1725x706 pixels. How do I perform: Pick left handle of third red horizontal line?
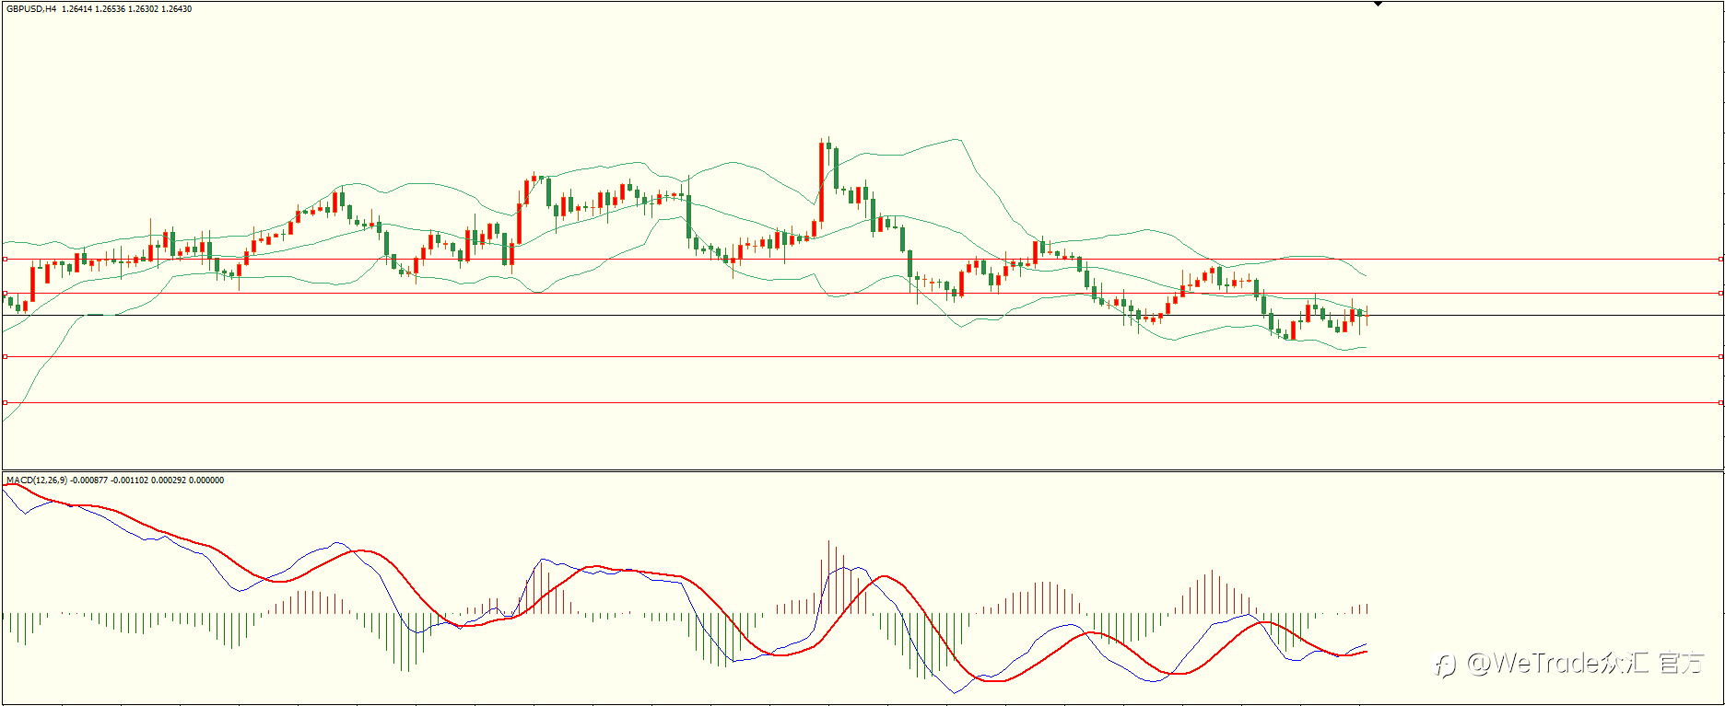point(5,356)
